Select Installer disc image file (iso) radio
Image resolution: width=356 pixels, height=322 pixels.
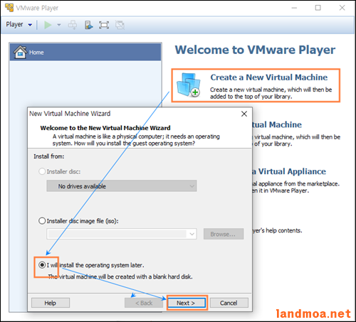pyautogui.click(x=42, y=221)
